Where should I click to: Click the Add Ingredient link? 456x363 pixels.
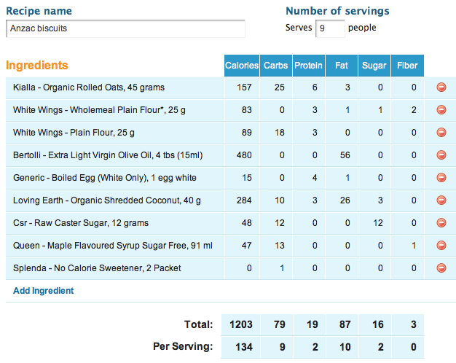(x=43, y=291)
